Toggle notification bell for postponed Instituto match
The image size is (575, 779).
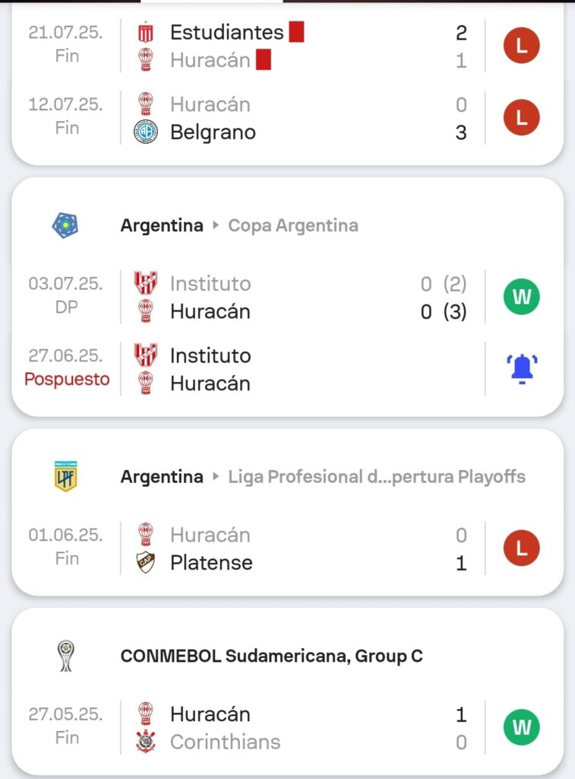[x=522, y=369]
